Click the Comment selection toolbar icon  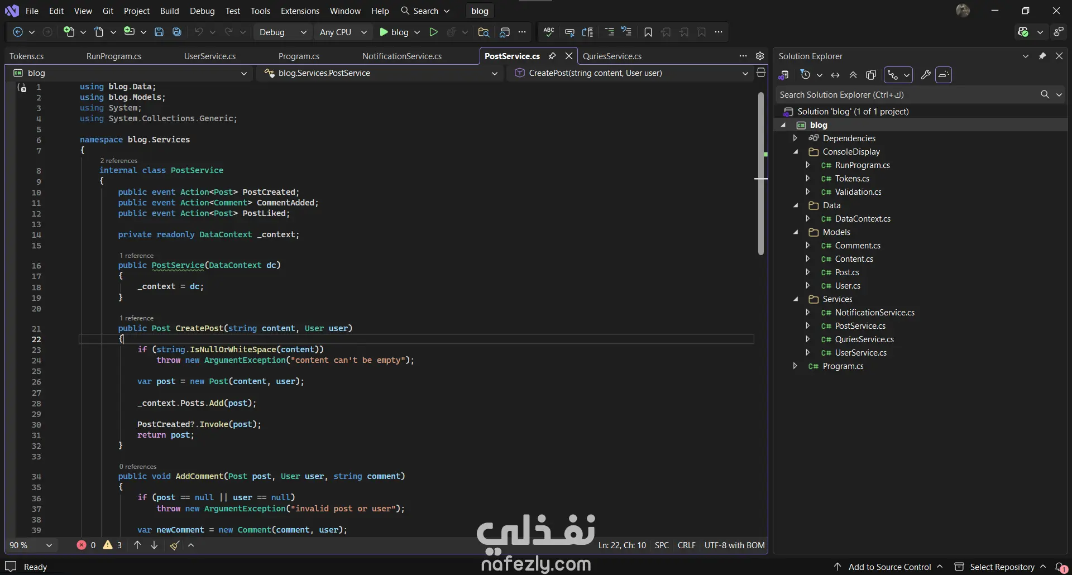pyautogui.click(x=569, y=32)
